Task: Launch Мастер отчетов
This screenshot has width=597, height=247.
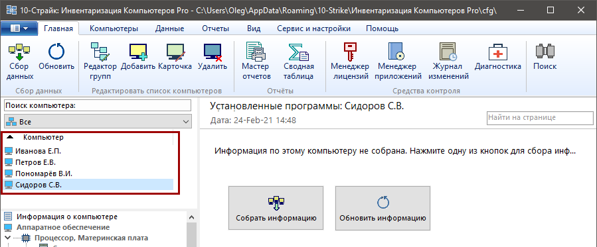Action: coord(256,62)
